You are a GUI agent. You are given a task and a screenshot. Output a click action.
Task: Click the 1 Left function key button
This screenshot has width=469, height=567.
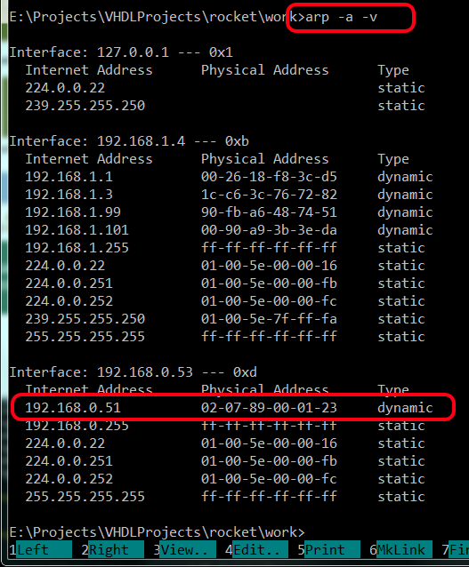coord(41,550)
